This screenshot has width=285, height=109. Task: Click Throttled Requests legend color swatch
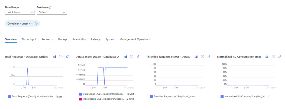pos(151,97)
